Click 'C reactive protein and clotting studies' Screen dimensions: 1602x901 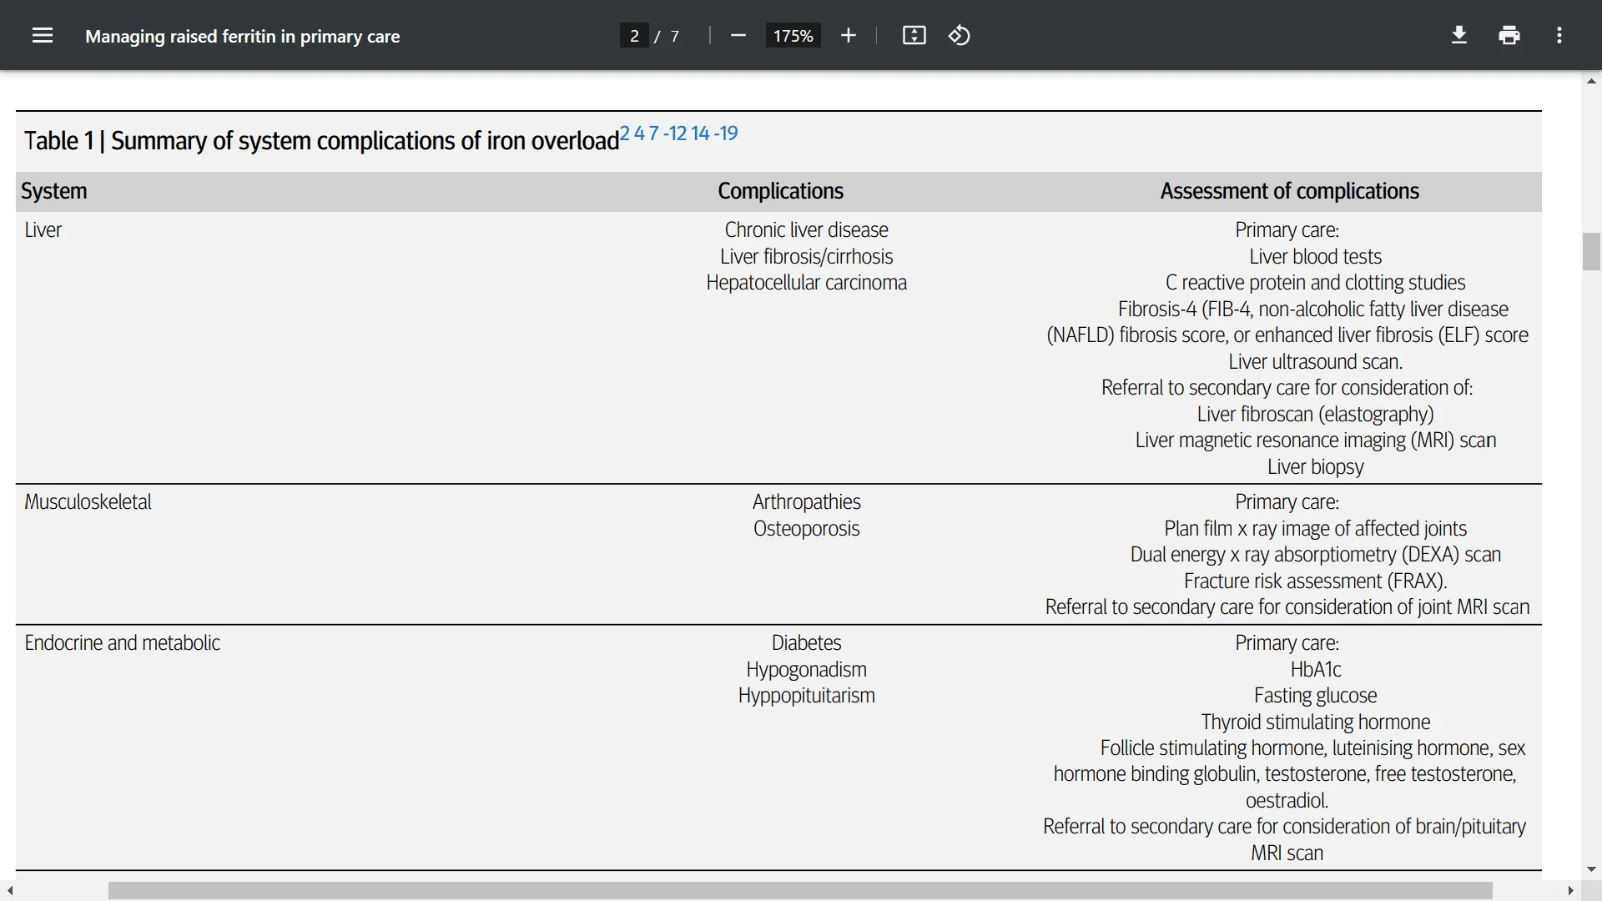(1315, 282)
